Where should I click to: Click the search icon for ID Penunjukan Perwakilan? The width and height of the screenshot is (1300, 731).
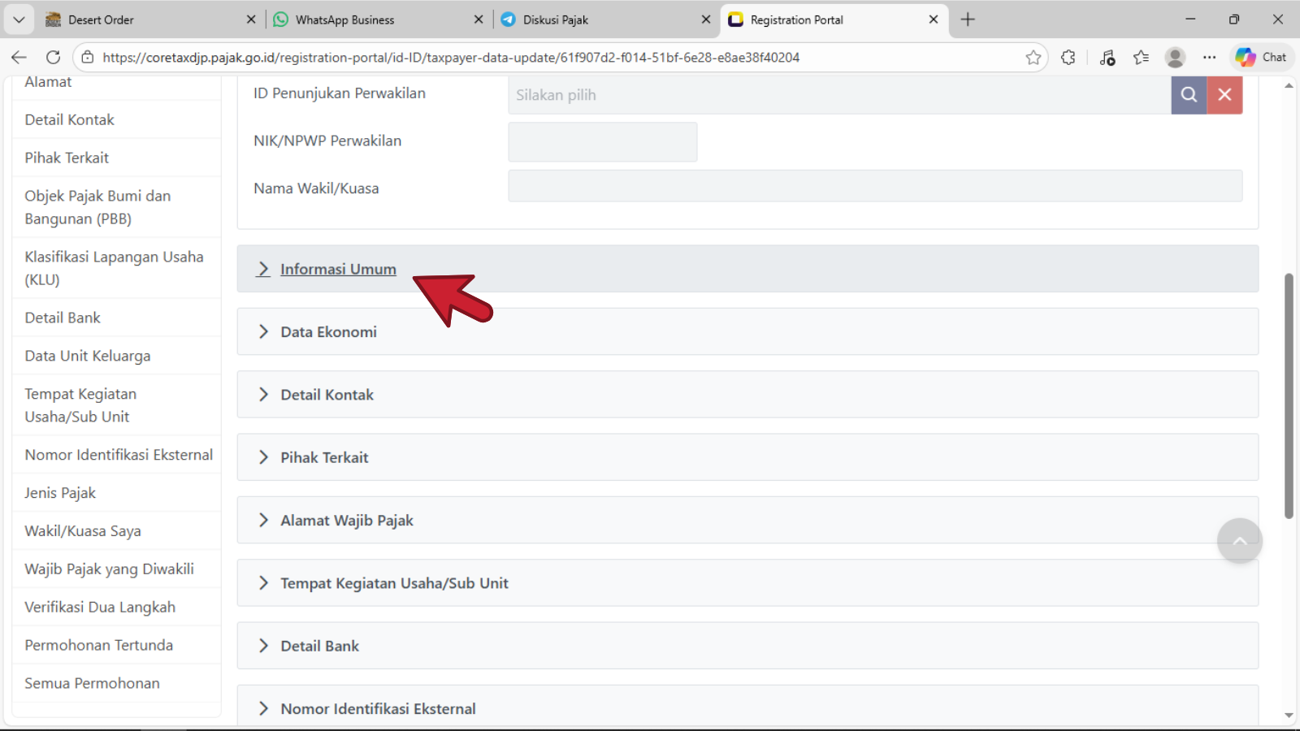point(1188,95)
